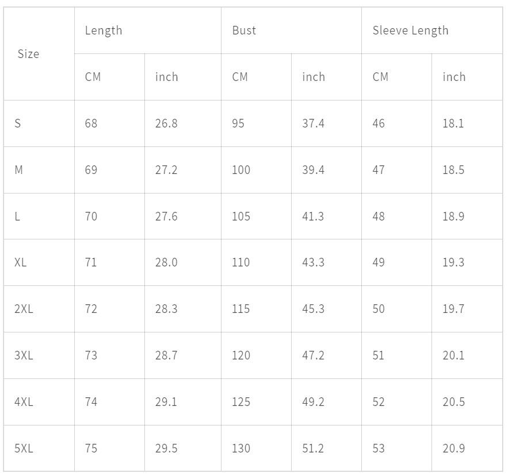Click the Bust header cell
Image resolution: width=508 pixels, height=476 pixels.
point(244,30)
